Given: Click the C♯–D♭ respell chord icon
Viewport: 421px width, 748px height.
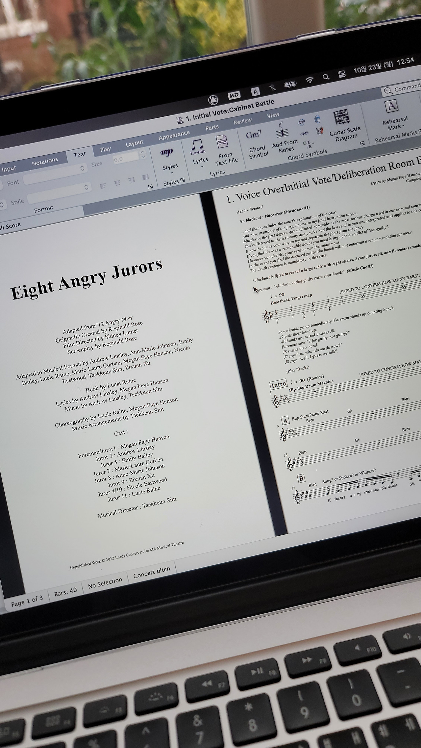Looking at the screenshot, I should (x=304, y=133).
